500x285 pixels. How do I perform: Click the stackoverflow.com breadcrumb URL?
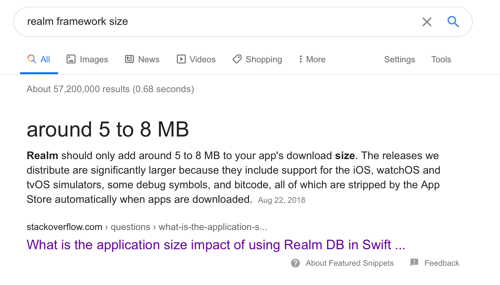point(147,227)
